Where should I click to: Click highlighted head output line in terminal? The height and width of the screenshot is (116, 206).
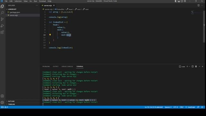70,100
